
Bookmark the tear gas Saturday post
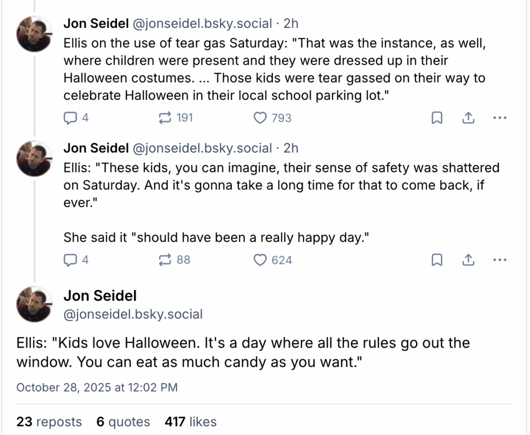pos(437,118)
